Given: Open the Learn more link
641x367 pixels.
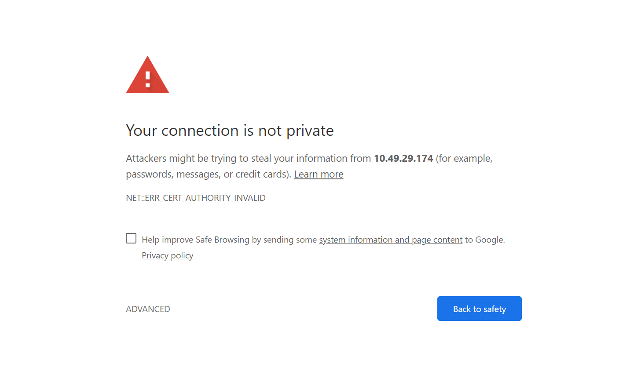Looking at the screenshot, I should point(319,174).
